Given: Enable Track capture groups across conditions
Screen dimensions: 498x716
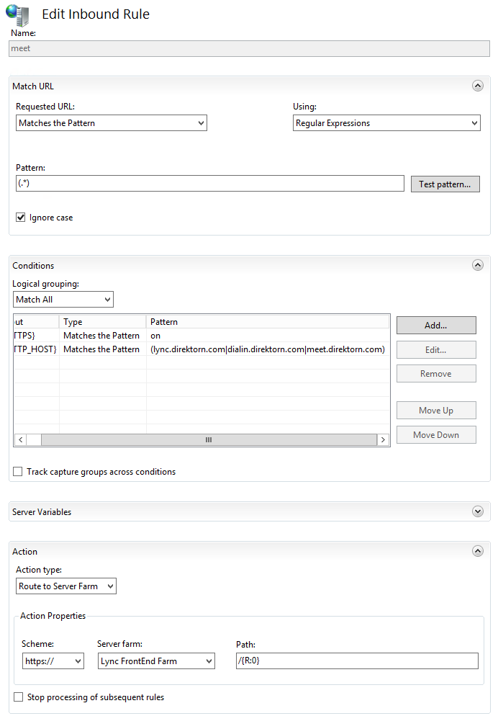Looking at the screenshot, I should tap(18, 471).
